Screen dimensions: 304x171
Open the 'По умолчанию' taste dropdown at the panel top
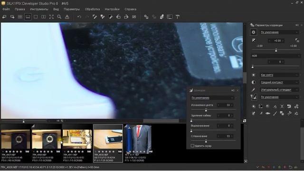tap(279, 32)
